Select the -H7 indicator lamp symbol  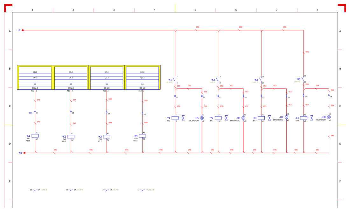click(286, 117)
